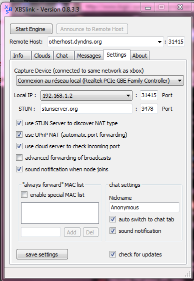Expand the Local IP dropdown

pos(128,96)
